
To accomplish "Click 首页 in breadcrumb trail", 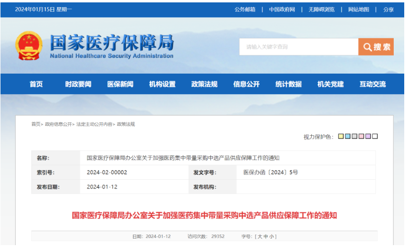I will 36,124.
